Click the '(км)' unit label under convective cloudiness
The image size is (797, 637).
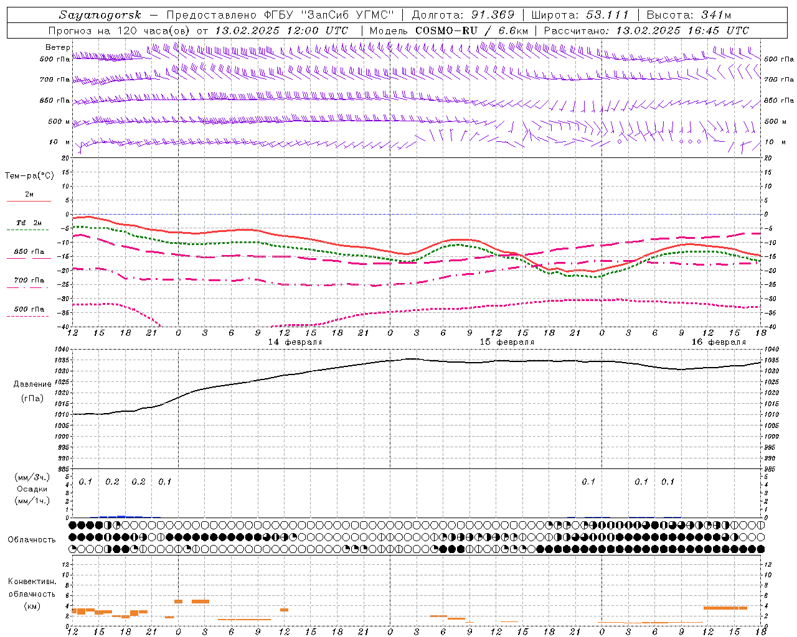click(x=32, y=606)
